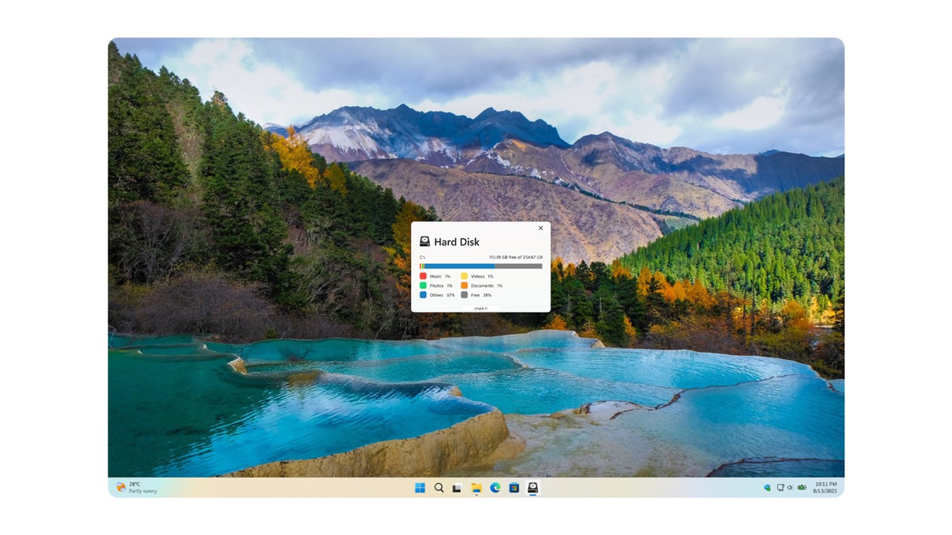Click the green Photos legend swatch
952x535 pixels.
tap(424, 285)
